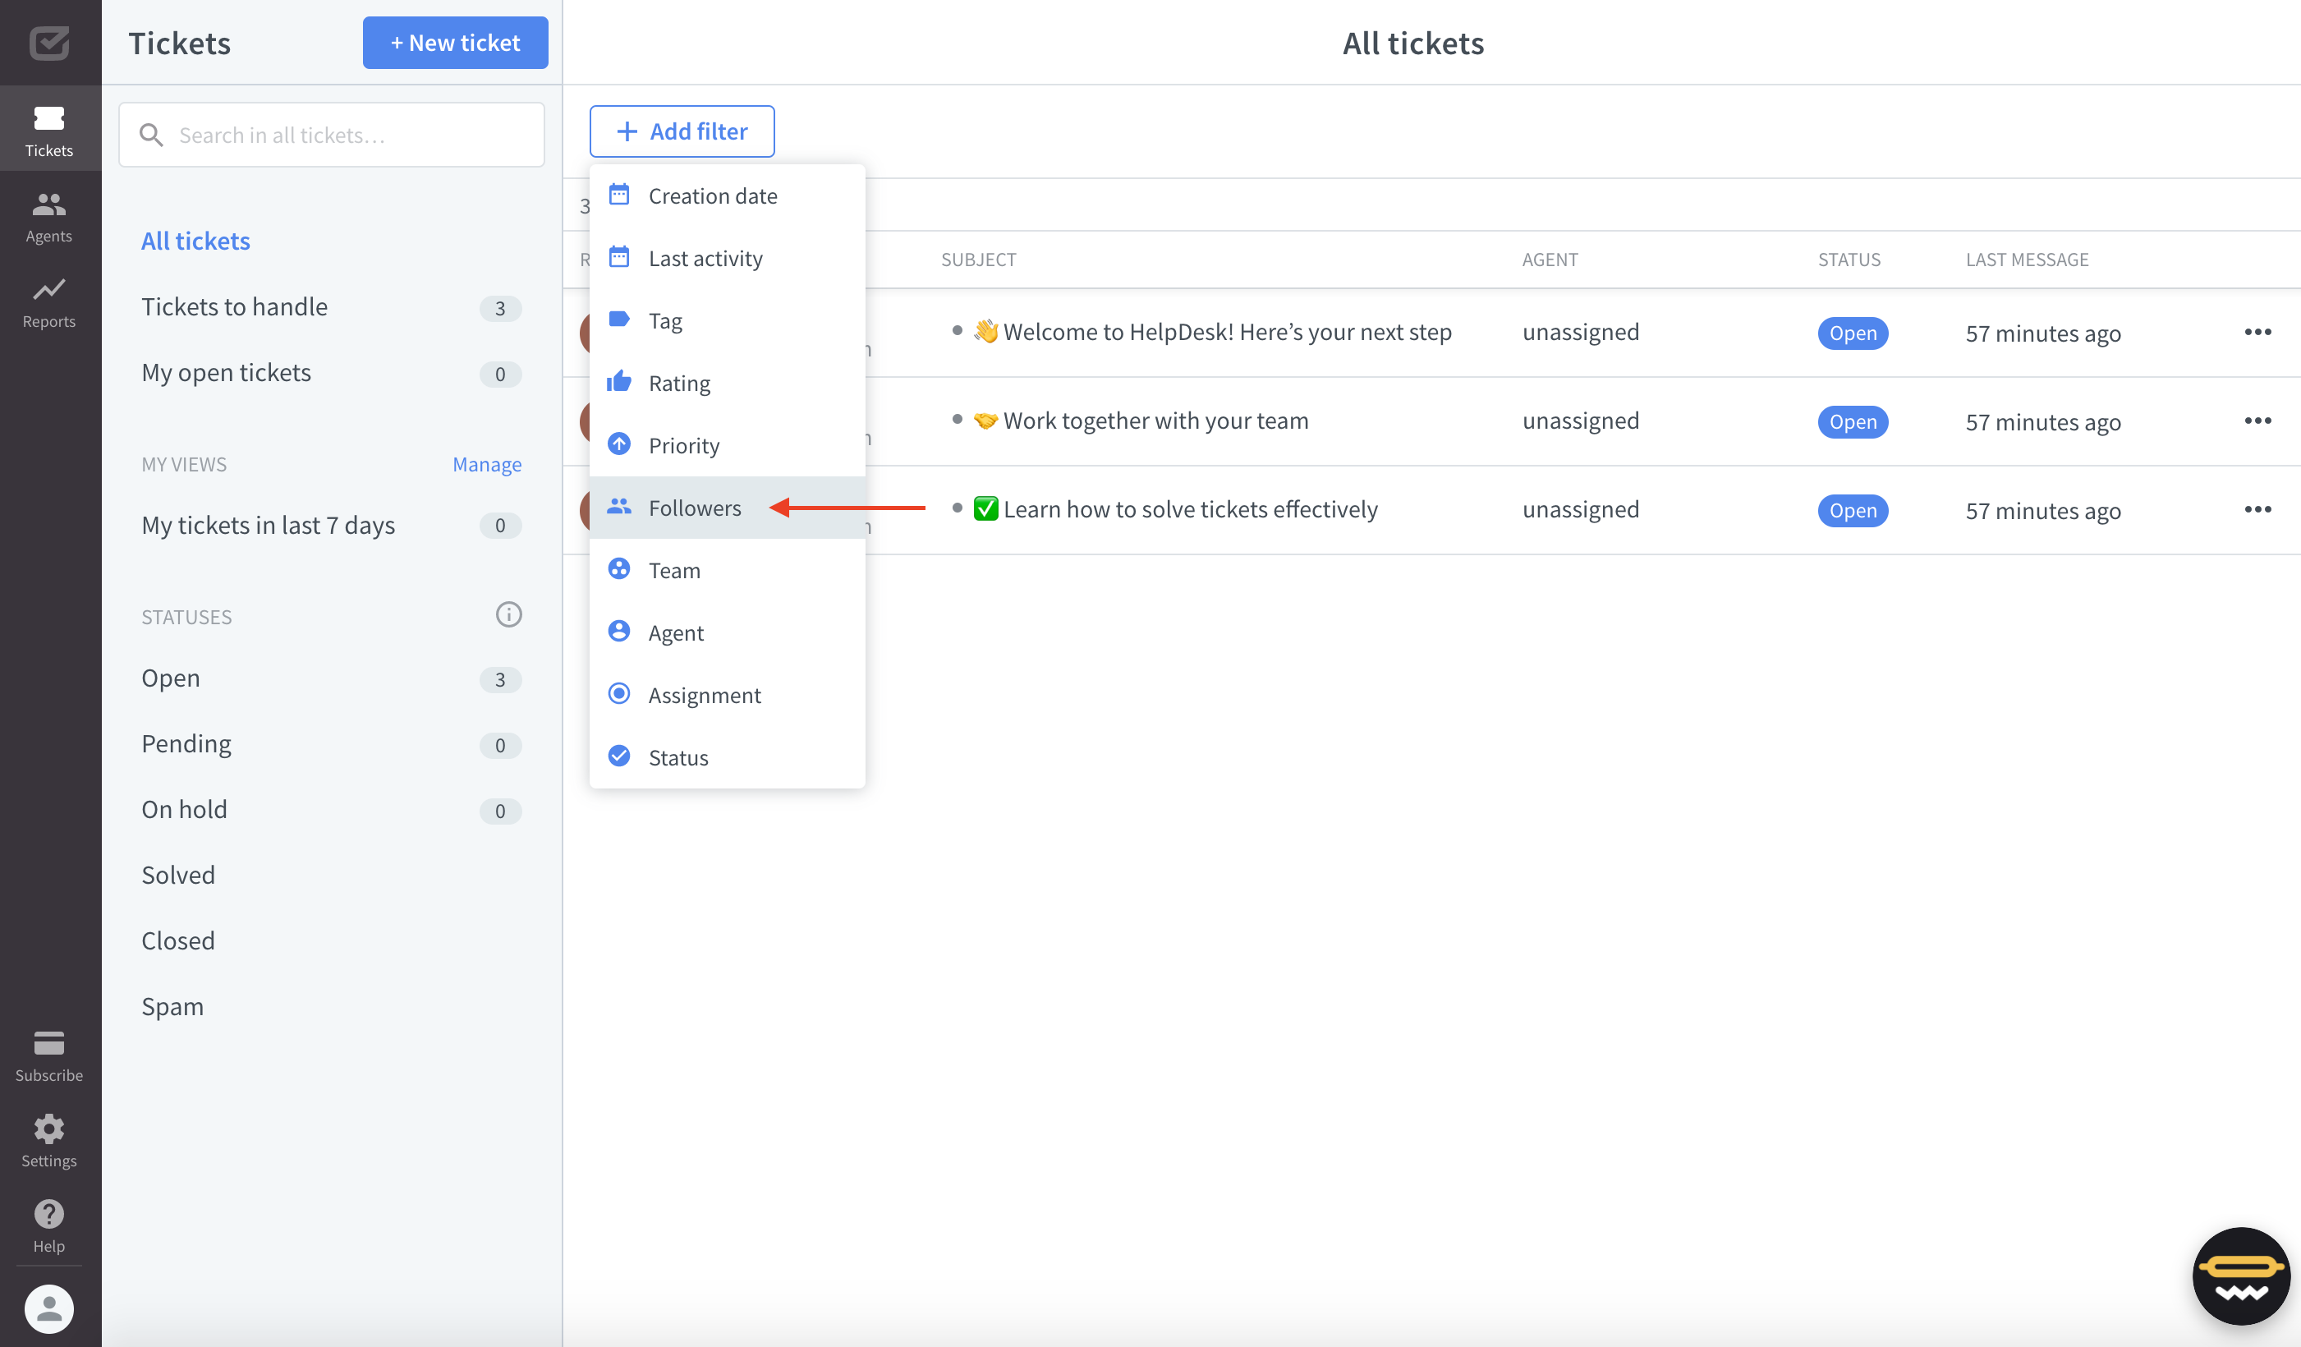The height and width of the screenshot is (1347, 2301).
Task: Click the Manage link for My Views
Action: click(x=485, y=463)
